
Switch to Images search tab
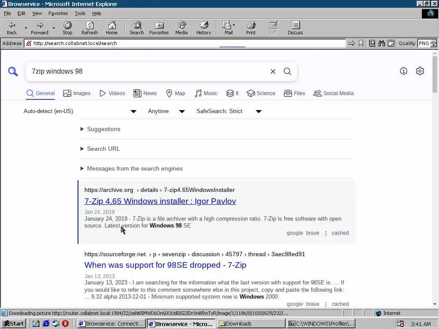77,93
